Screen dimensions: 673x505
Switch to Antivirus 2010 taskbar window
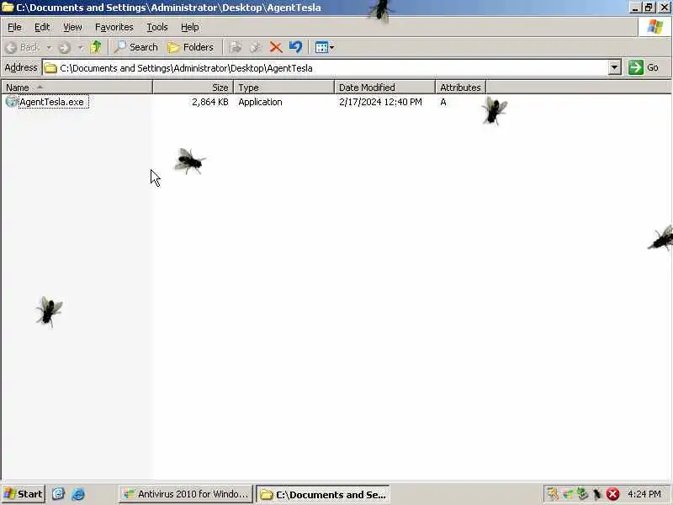coord(185,494)
